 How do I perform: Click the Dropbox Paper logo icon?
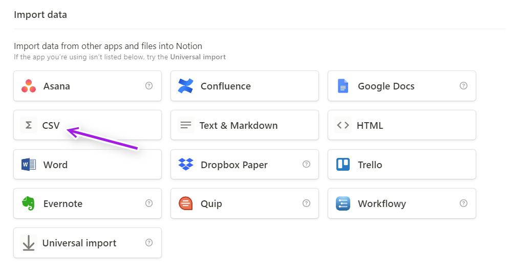point(185,165)
